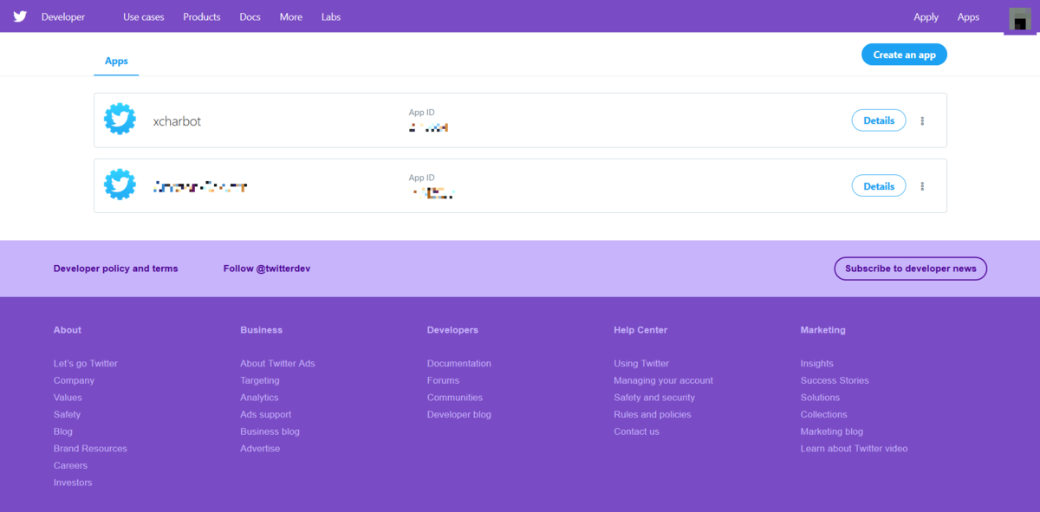Open the Targeting footer link

[x=260, y=380]
